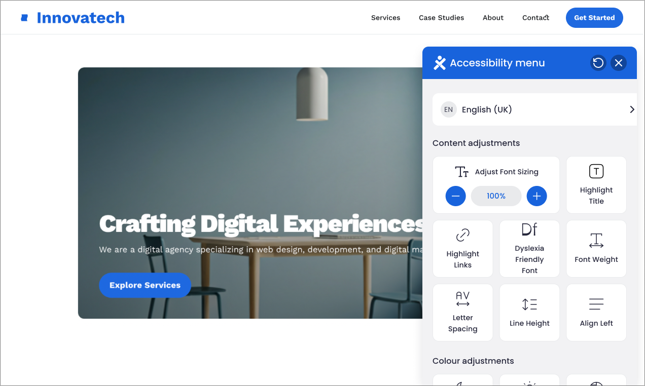Click the accessibility person icon in panel header
This screenshot has height=386, width=645.
click(x=440, y=63)
